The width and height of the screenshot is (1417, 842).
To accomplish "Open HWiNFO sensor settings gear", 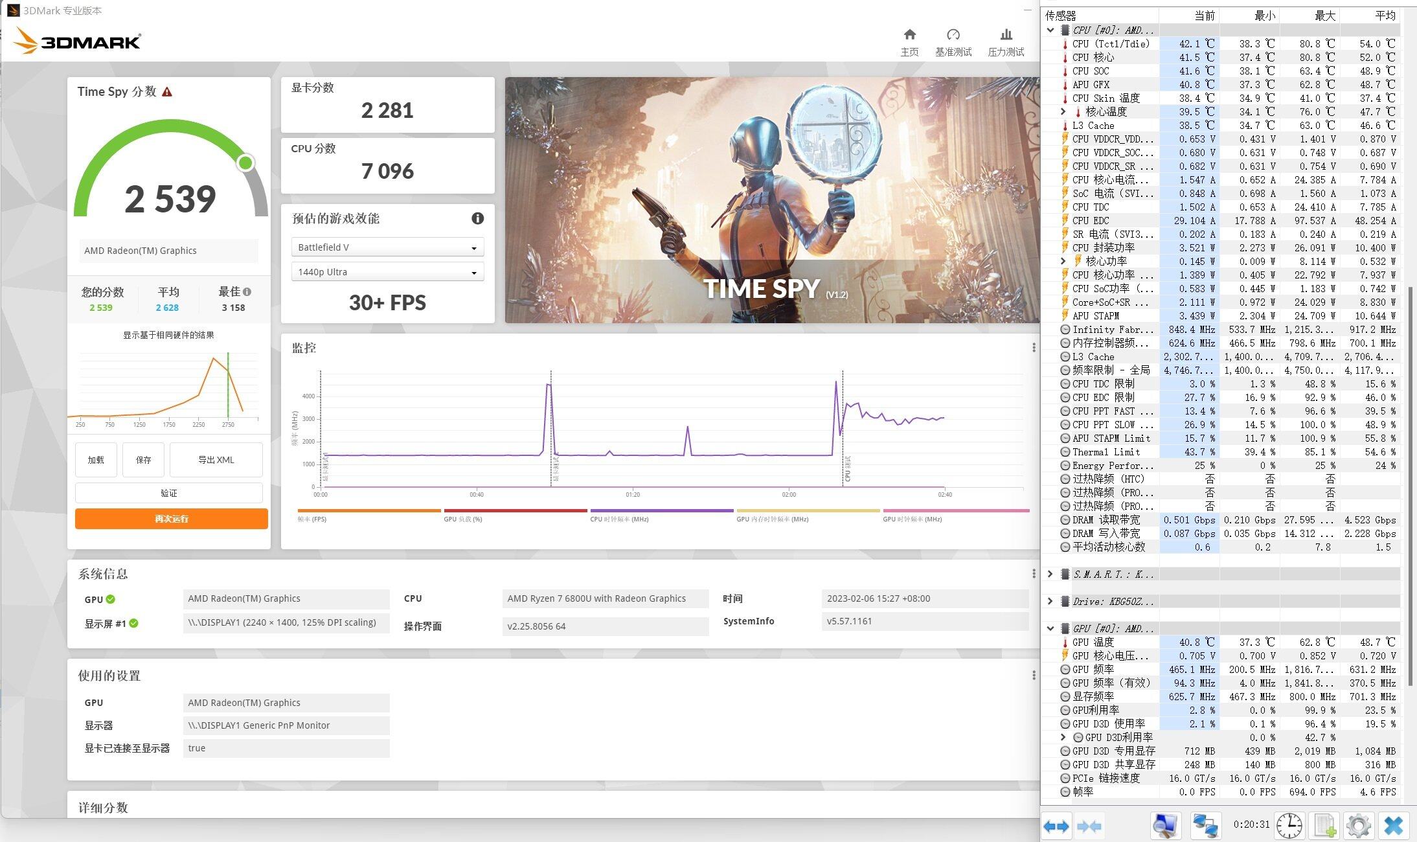I will tap(1358, 826).
